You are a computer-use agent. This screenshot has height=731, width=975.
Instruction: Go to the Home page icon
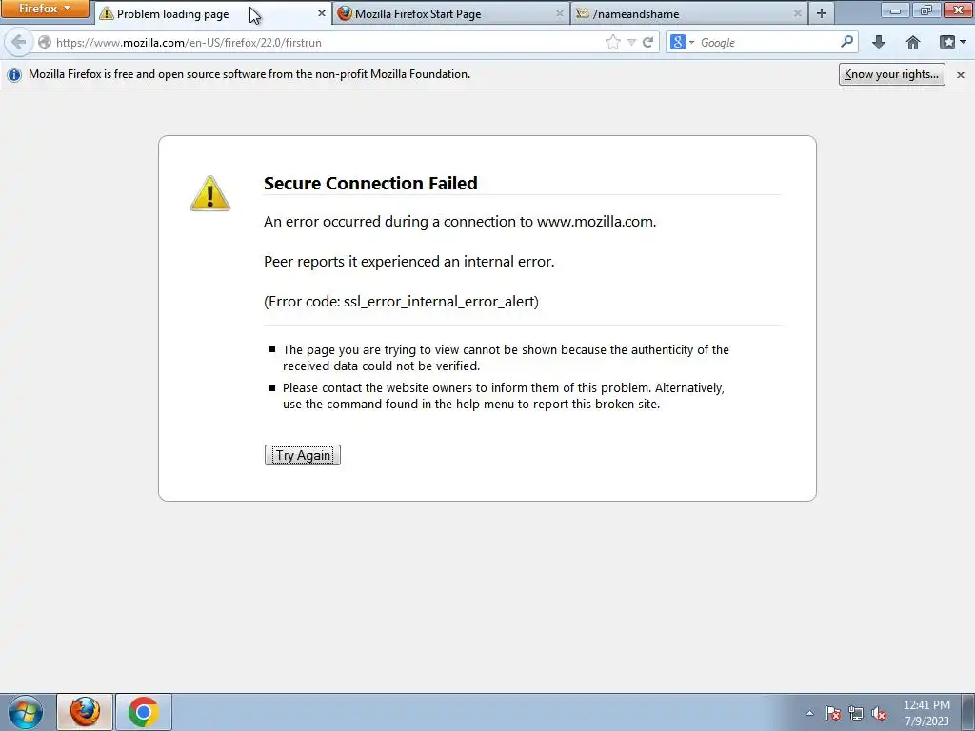pyautogui.click(x=913, y=42)
